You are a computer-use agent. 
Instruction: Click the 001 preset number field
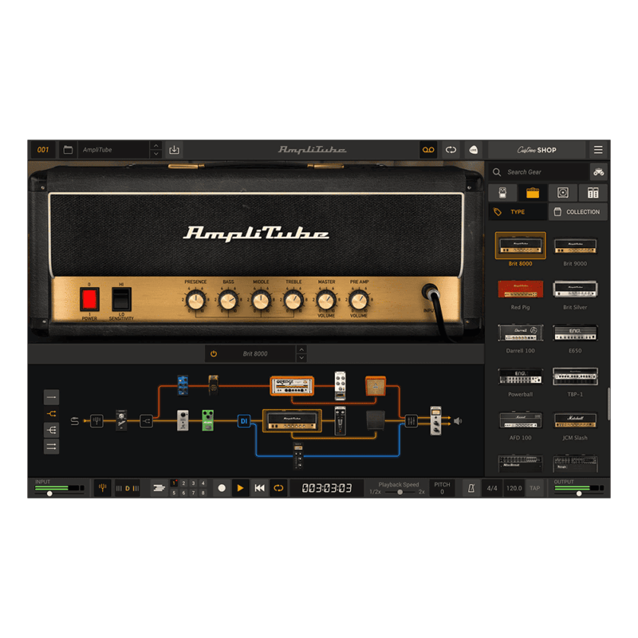click(43, 150)
